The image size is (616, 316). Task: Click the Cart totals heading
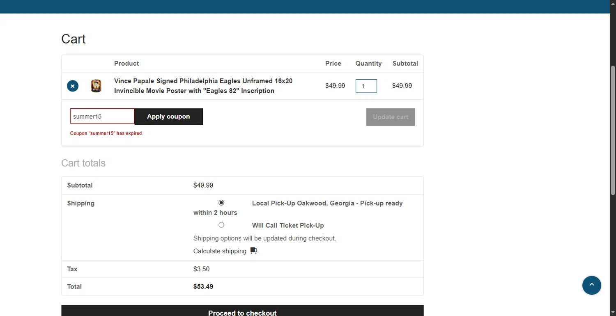[83, 163]
